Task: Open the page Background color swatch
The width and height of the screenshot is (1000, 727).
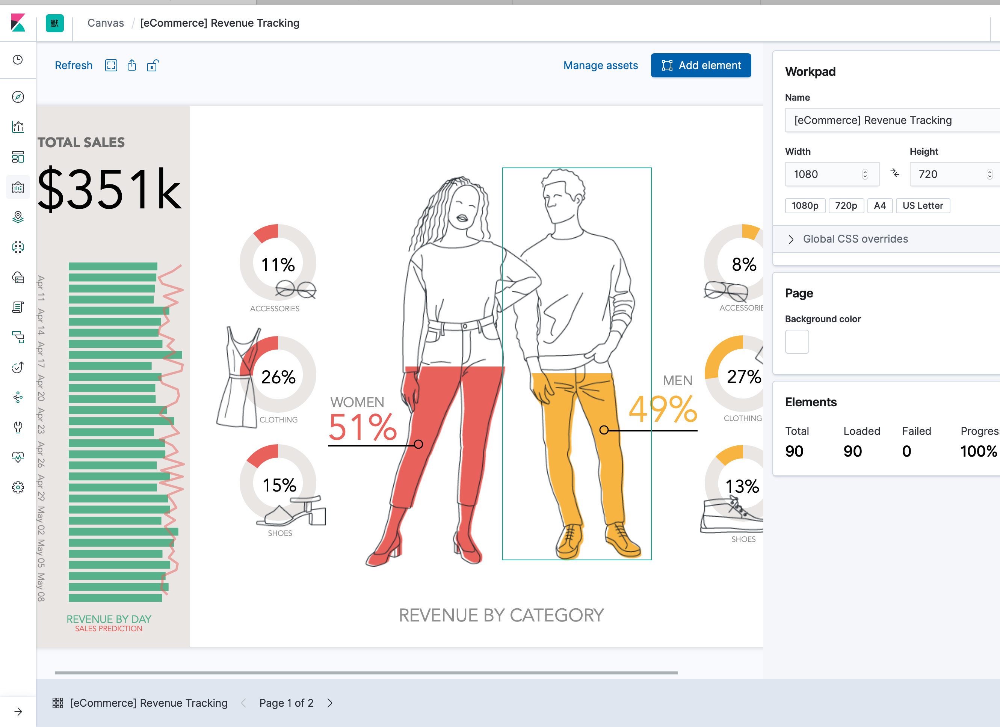Action: (797, 342)
